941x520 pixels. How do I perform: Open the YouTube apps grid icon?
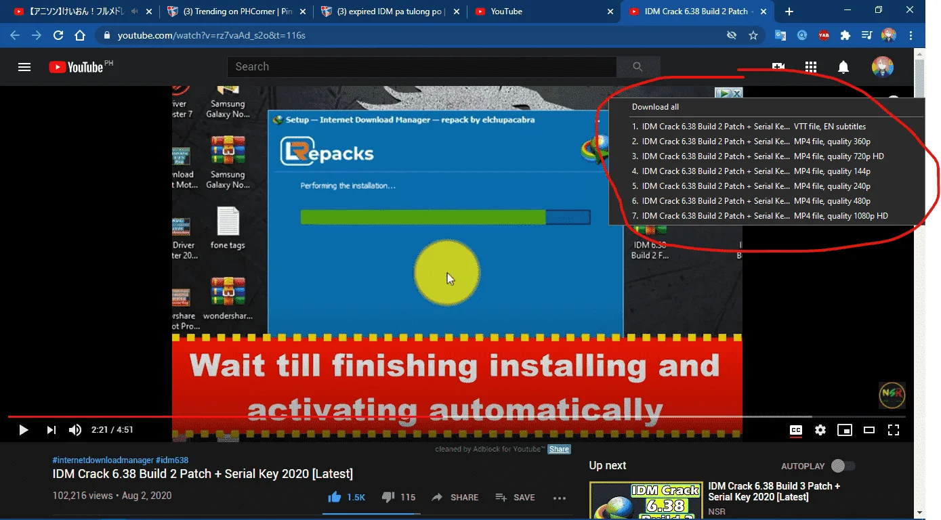[x=811, y=67]
